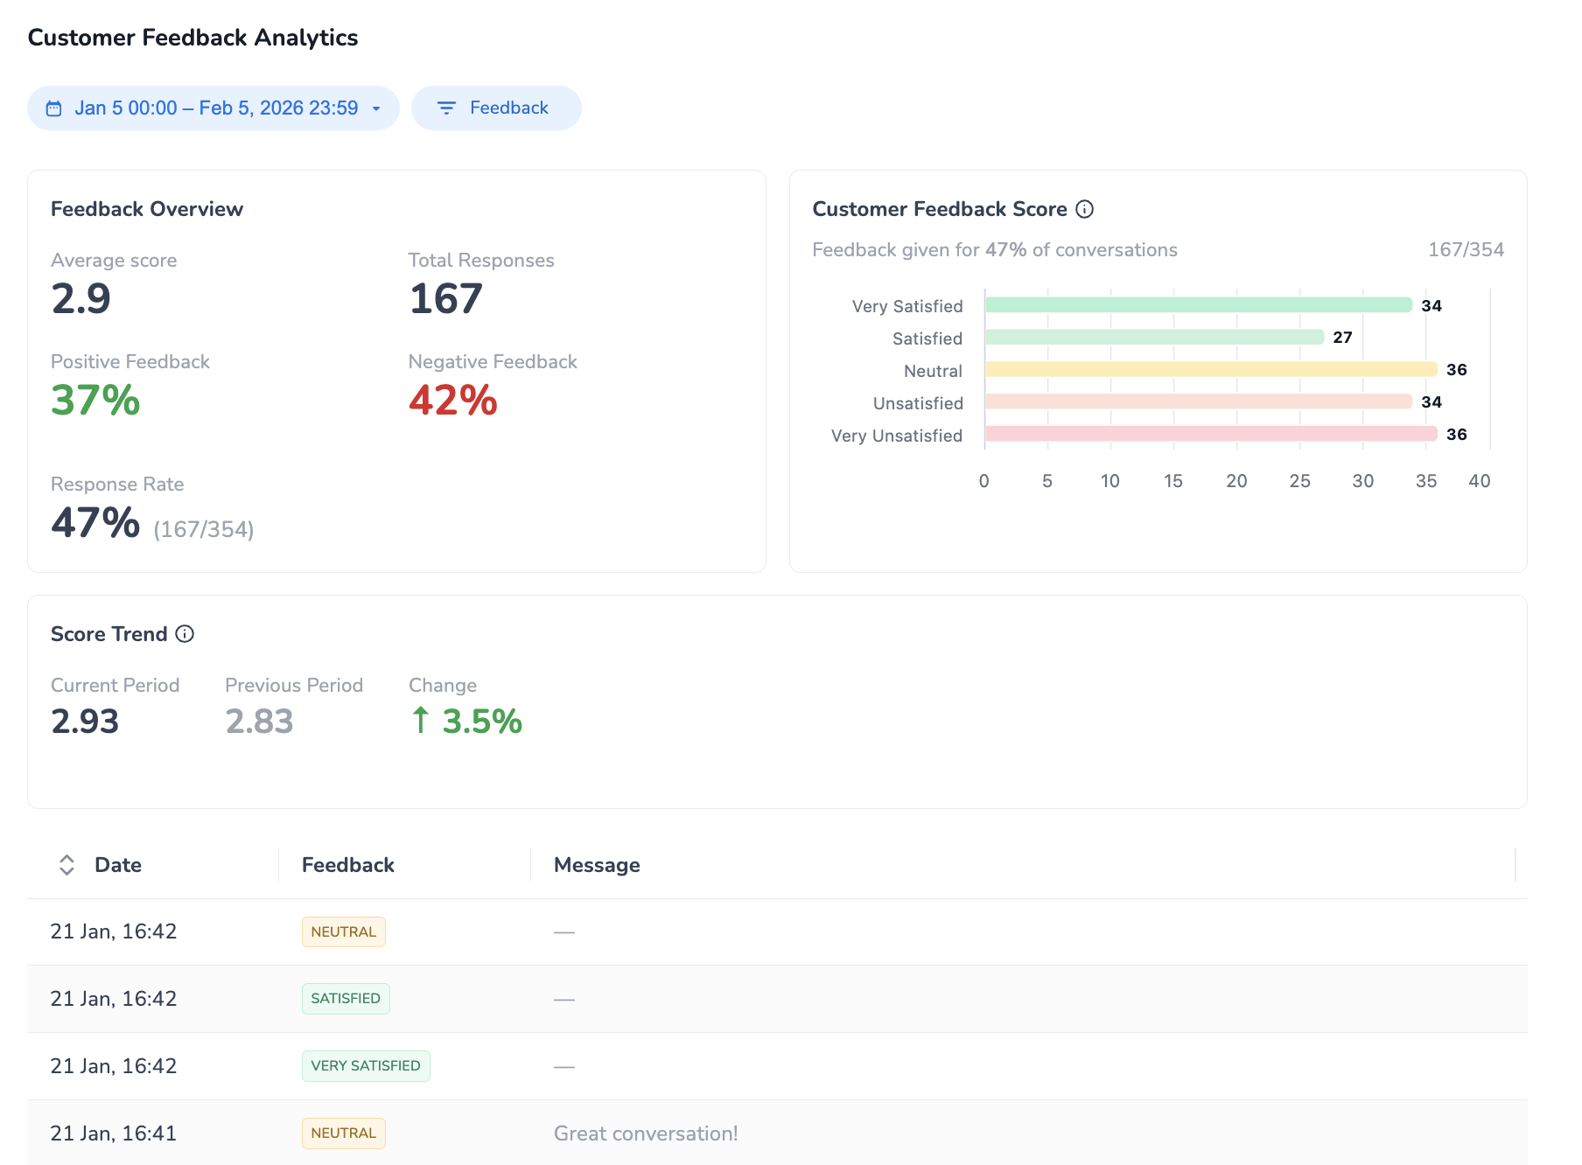Image resolution: width=1582 pixels, height=1165 pixels.
Task: Click the Very Unsatisfied pink bar
Action: 1210,435
